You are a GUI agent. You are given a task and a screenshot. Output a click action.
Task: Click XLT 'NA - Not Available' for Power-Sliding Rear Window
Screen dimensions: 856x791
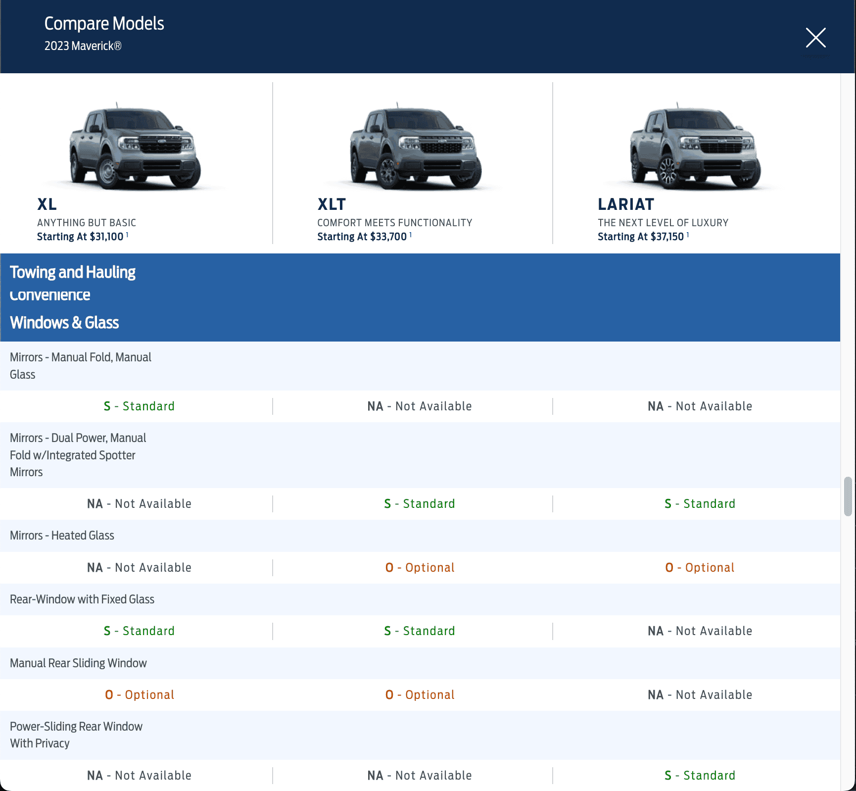pyautogui.click(x=420, y=776)
